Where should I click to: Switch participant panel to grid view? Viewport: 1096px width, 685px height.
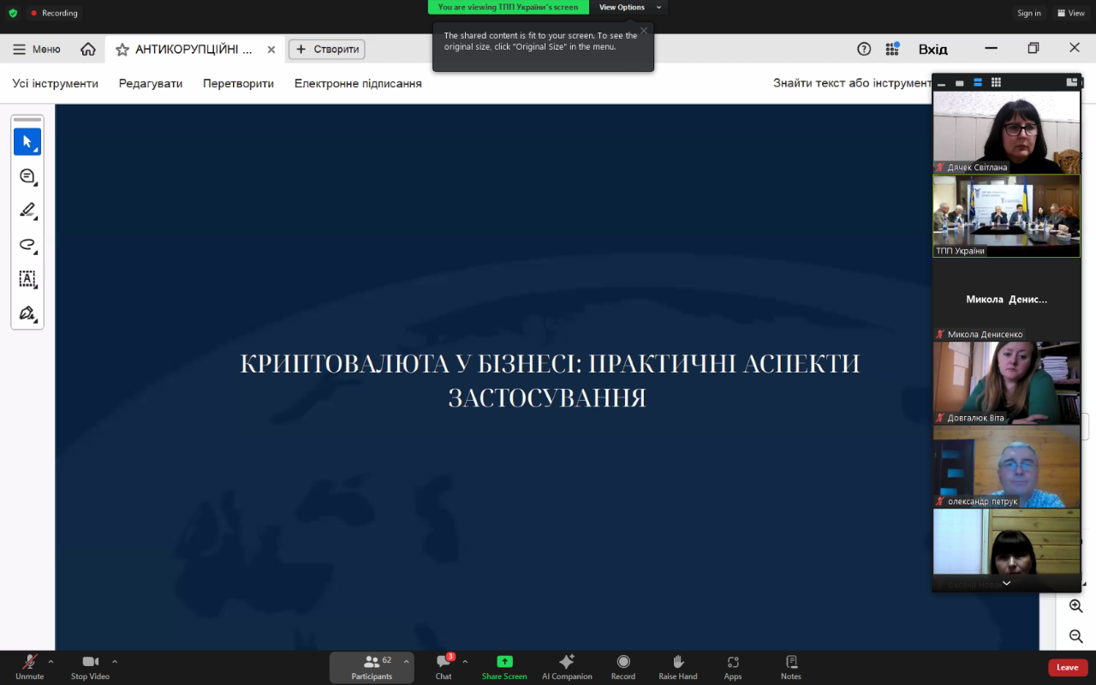(x=996, y=82)
